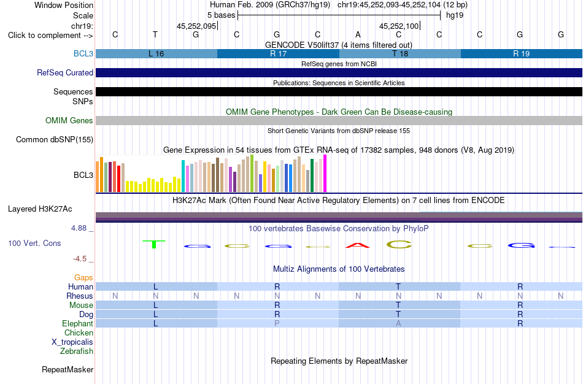
Task: Click the Chicken species label
Action: click(79, 332)
